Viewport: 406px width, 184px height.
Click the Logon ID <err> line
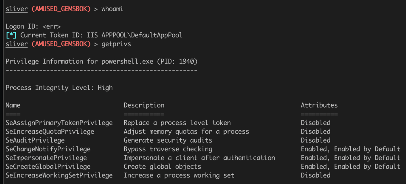point(33,26)
